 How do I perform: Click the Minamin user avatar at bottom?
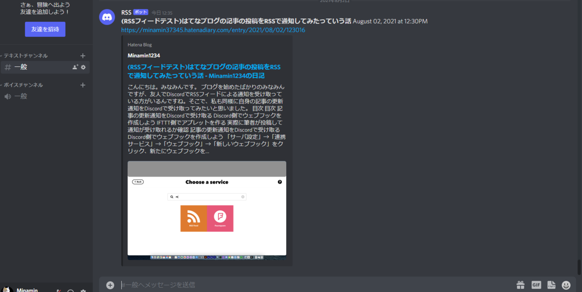[x=6, y=290]
